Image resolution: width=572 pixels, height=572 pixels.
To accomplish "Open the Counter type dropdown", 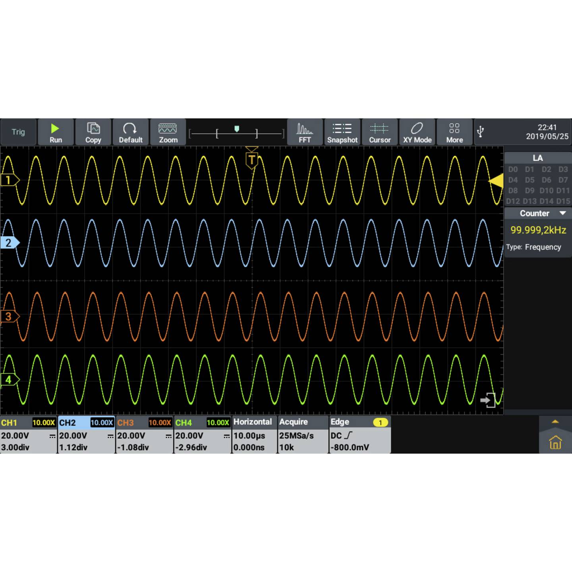I will (x=563, y=213).
